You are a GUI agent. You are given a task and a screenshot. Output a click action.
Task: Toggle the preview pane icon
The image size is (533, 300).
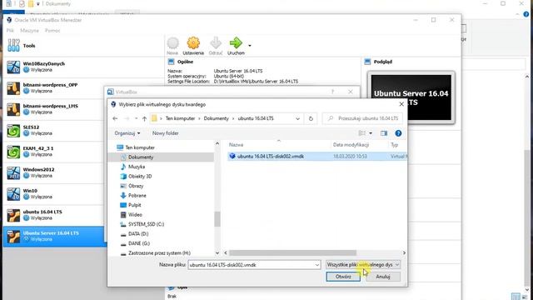click(x=384, y=133)
